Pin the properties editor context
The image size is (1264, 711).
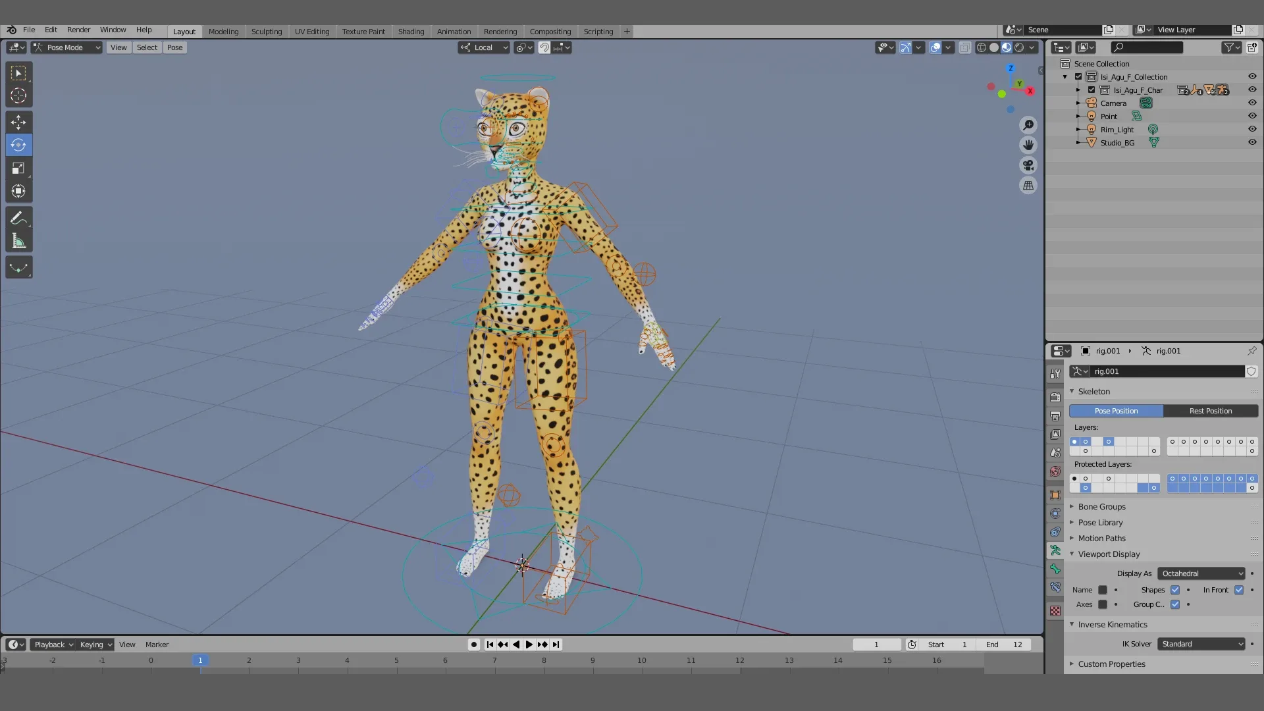pyautogui.click(x=1251, y=351)
